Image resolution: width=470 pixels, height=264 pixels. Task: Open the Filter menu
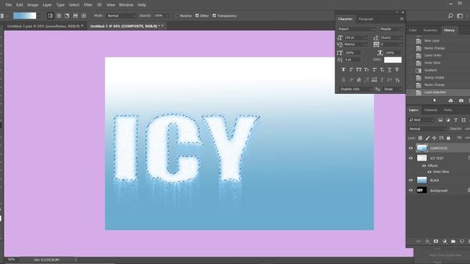click(x=88, y=5)
